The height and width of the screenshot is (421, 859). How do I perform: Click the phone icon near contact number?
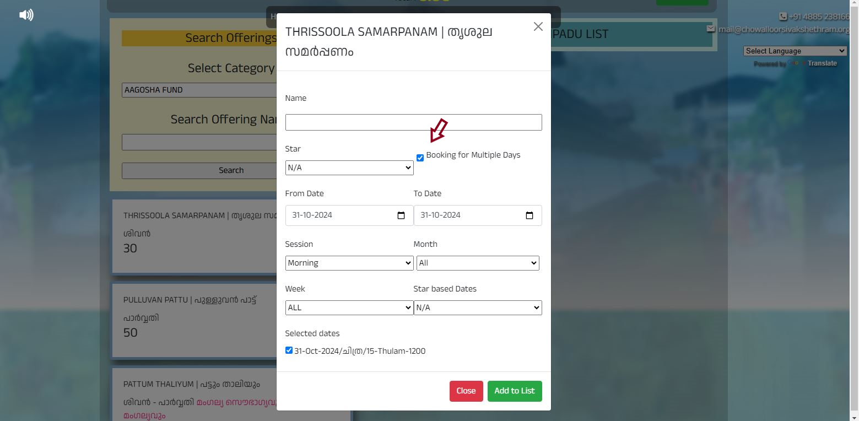[783, 17]
